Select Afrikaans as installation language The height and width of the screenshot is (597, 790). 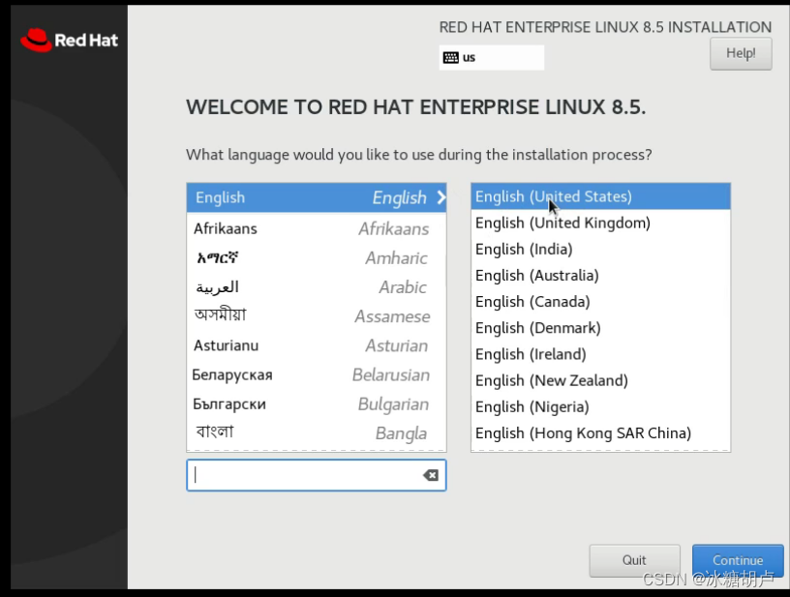[290, 228]
